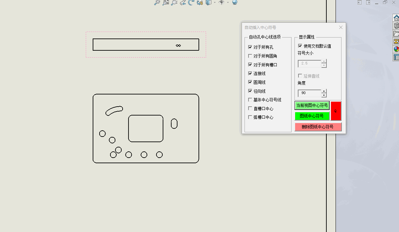399x232 pixels.
Task: Check the 直槽口中心 option
Action: tap(250, 109)
